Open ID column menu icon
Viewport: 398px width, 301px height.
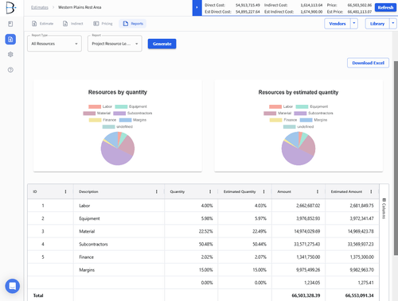pyautogui.click(x=65, y=191)
